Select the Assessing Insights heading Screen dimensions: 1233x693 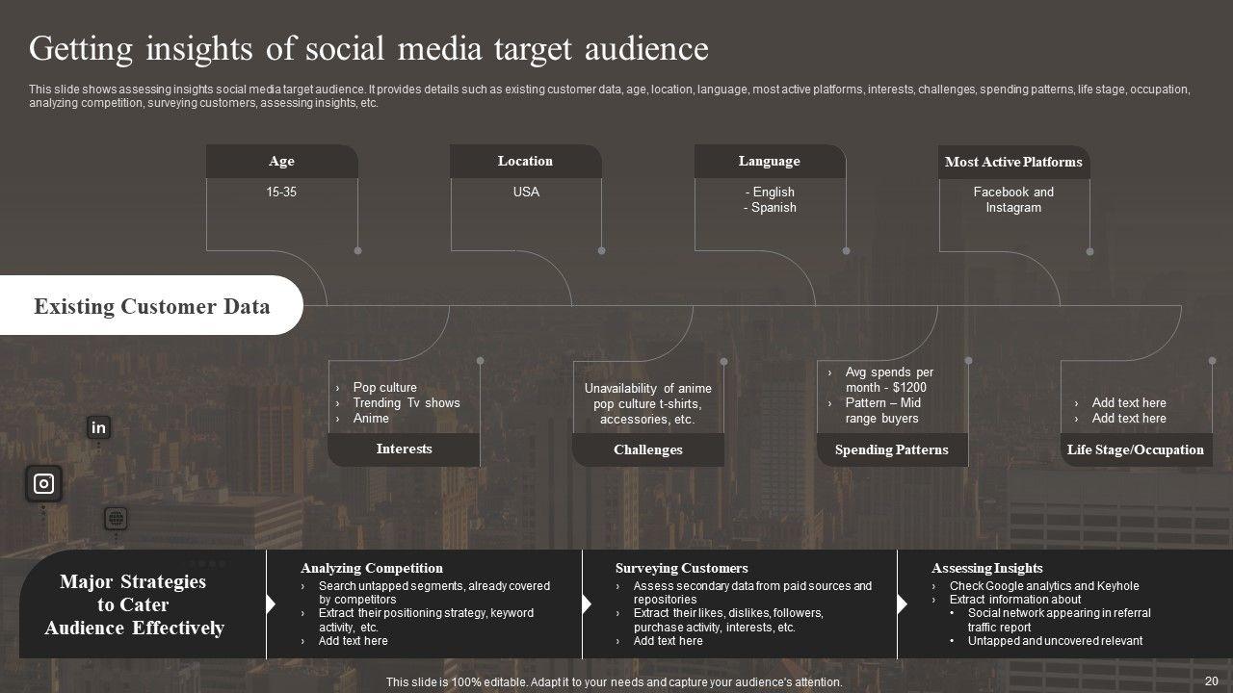pyautogui.click(x=987, y=569)
